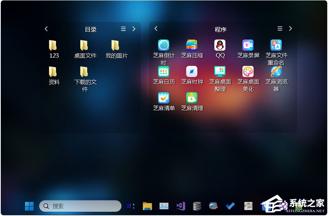
Task: Open the 我的图片 folder
Action: 116,49
